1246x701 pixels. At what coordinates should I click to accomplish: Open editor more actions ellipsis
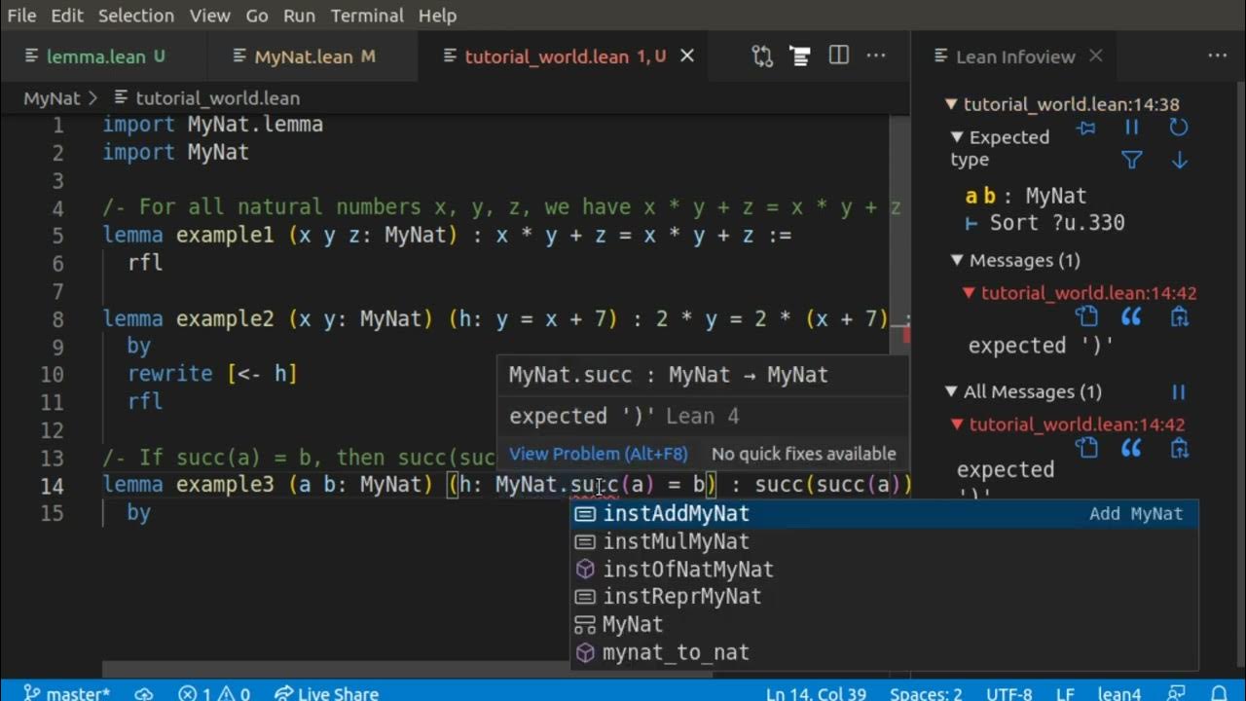pyautogui.click(x=877, y=56)
